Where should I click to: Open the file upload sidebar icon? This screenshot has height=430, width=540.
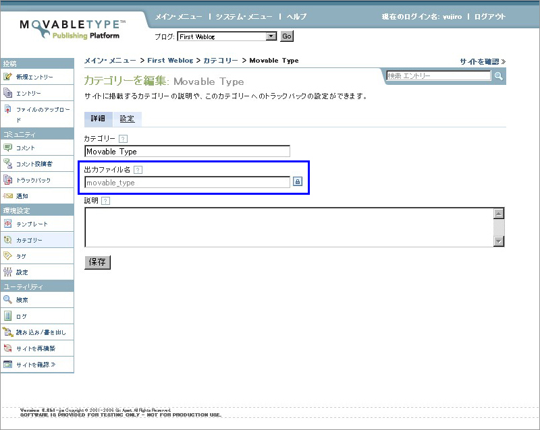(8, 109)
